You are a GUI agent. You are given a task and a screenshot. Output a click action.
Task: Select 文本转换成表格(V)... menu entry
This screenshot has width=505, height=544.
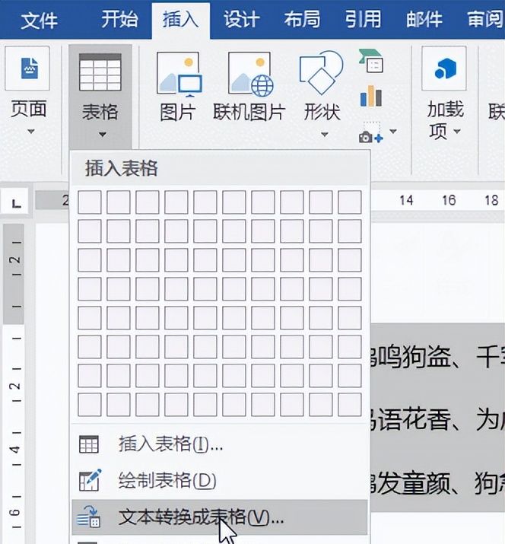click(219, 517)
